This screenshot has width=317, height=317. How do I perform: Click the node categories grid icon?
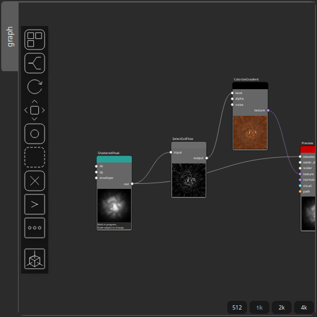click(x=35, y=40)
